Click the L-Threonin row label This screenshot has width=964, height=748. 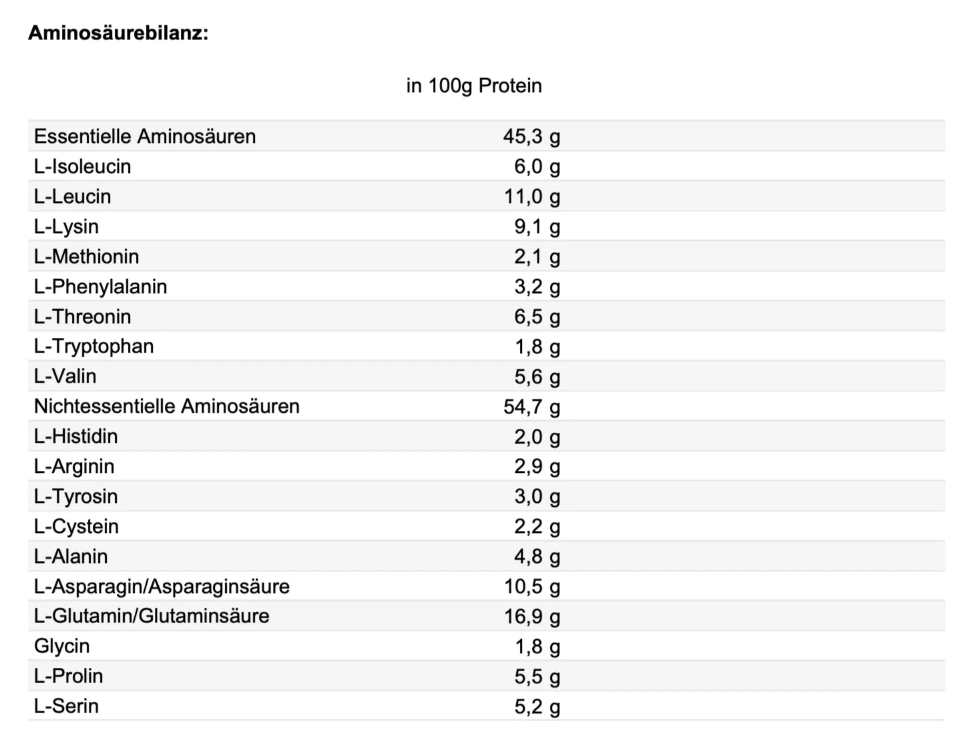(x=83, y=317)
